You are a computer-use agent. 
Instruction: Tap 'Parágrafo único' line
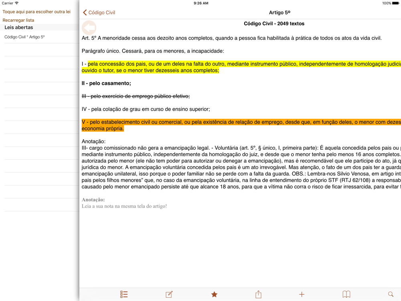(x=153, y=51)
